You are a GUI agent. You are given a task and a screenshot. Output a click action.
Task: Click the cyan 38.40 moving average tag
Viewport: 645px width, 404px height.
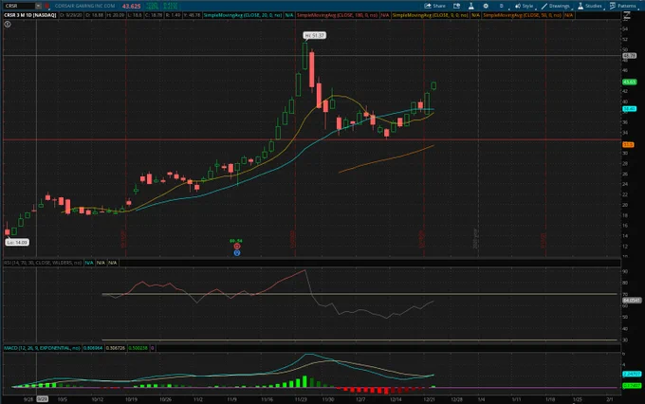point(629,109)
